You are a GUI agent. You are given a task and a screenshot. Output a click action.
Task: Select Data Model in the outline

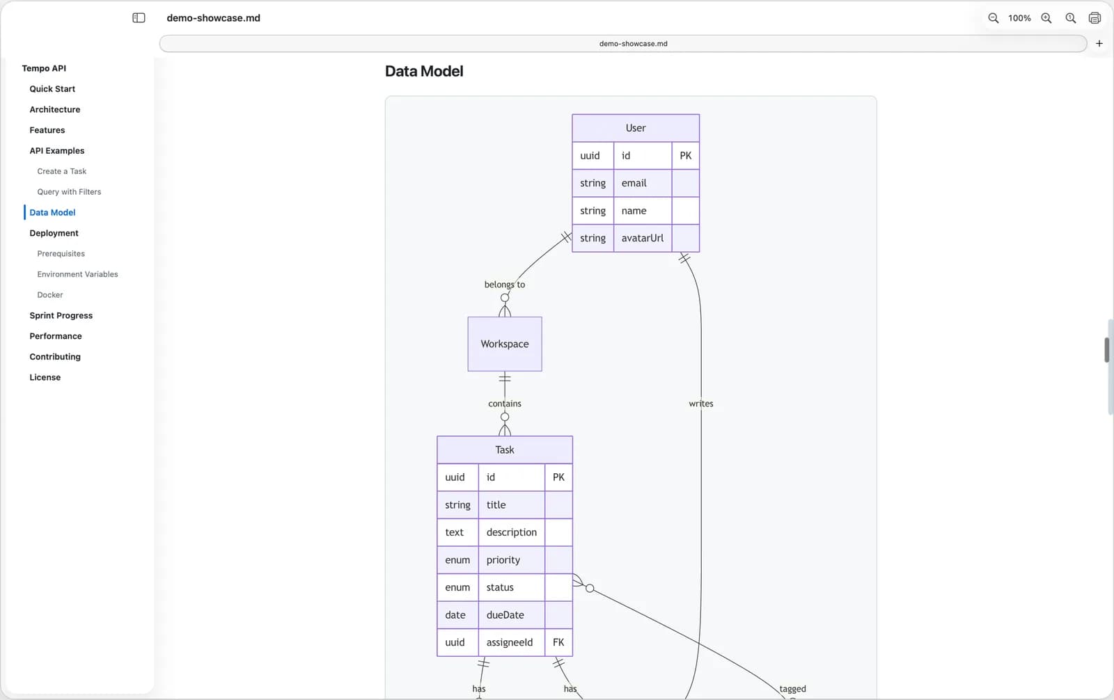(52, 212)
